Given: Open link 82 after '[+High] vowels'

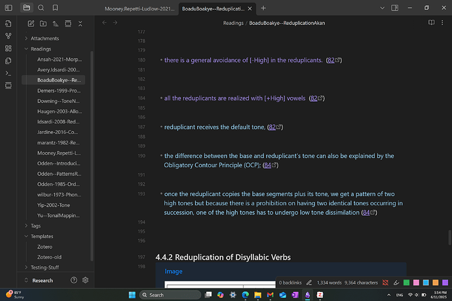Looking at the screenshot, I should coord(316,98).
